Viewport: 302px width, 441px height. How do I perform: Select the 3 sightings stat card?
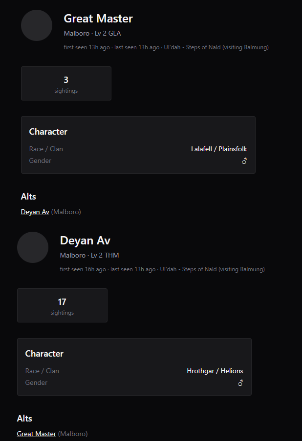tap(66, 83)
